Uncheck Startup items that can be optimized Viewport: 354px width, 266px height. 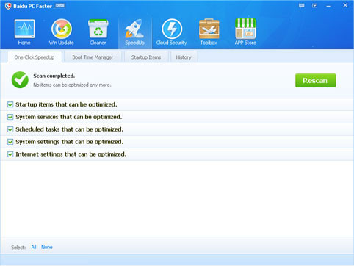(x=10, y=104)
